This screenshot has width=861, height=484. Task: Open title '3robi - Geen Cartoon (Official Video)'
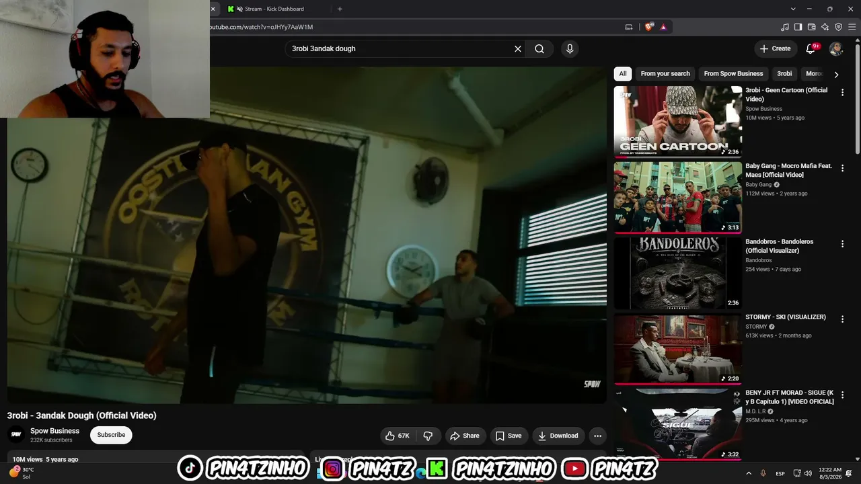(786, 95)
